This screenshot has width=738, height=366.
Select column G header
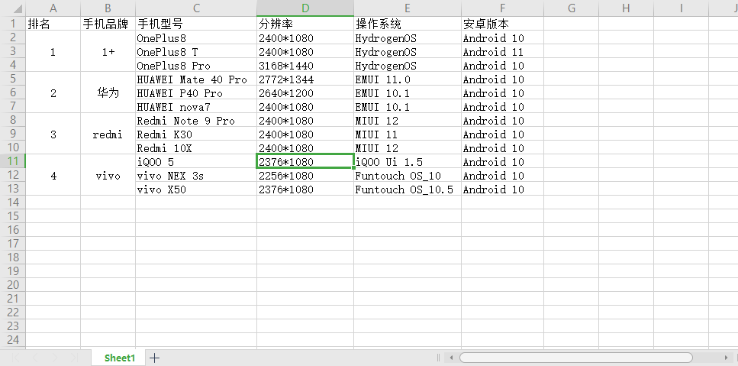[572, 8]
